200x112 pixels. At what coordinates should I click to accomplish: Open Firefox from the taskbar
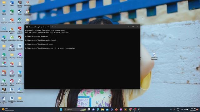(116, 110)
